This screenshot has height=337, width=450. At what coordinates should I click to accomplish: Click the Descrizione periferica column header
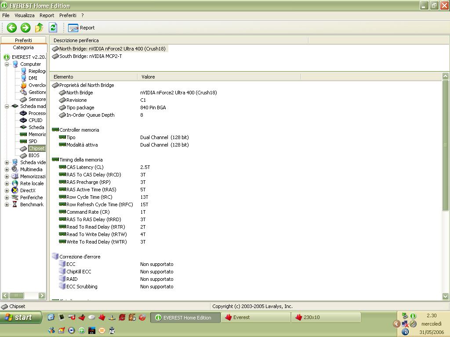[x=179, y=40]
